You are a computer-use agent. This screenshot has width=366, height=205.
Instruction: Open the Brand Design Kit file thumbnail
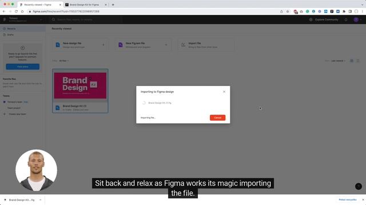click(x=80, y=85)
